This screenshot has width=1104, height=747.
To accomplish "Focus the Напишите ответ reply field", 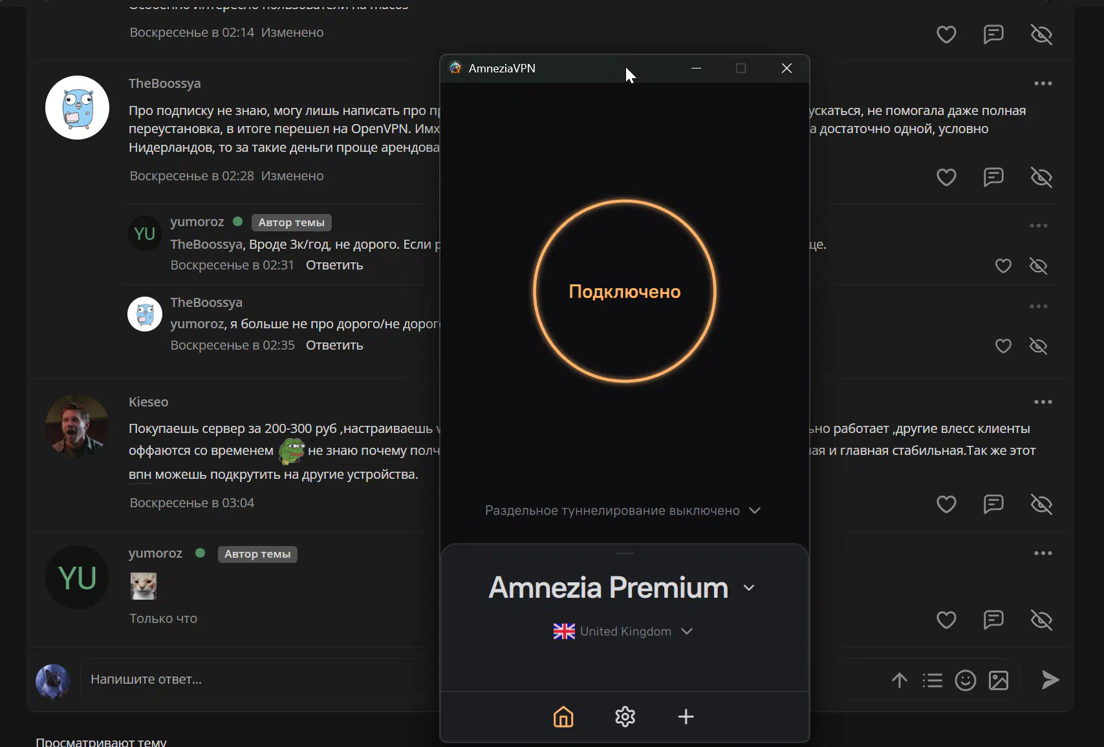I will click(259, 679).
